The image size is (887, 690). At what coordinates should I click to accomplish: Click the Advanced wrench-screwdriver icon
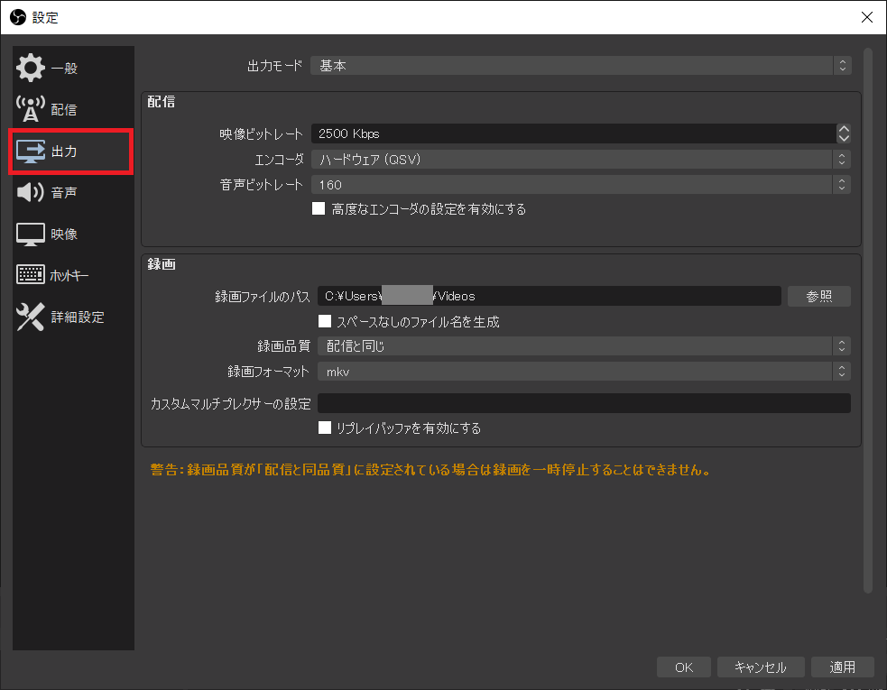31,317
